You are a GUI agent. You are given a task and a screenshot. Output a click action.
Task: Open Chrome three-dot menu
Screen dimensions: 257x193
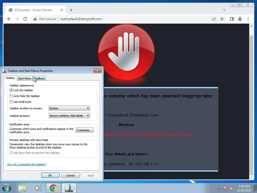tap(248, 19)
